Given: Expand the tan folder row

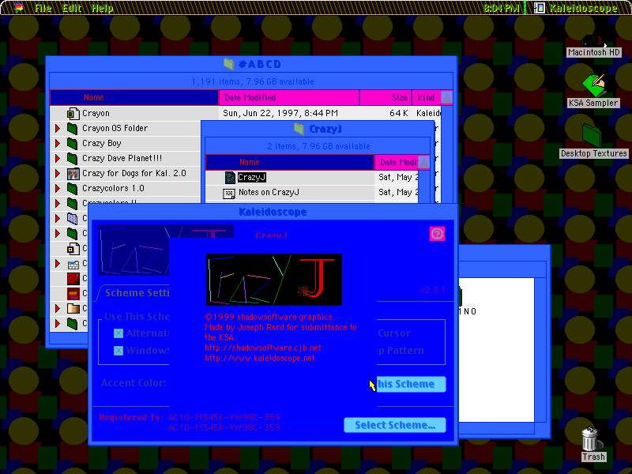Looking at the screenshot, I should 58,309.
